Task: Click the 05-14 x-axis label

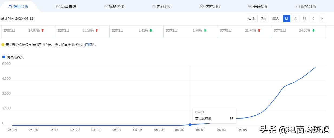Action: pyautogui.click(x=12, y=130)
